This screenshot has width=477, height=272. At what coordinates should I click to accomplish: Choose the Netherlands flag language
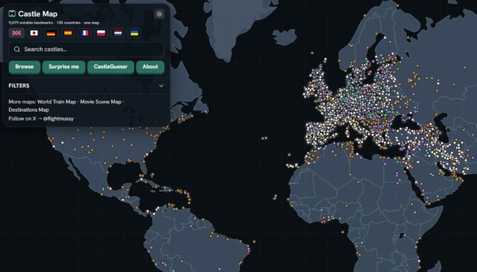tap(117, 33)
